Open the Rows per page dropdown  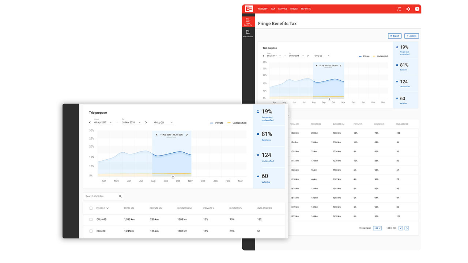(x=377, y=228)
